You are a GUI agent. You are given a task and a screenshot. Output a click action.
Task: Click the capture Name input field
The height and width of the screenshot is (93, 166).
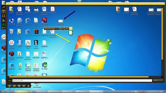click(x=82, y=80)
